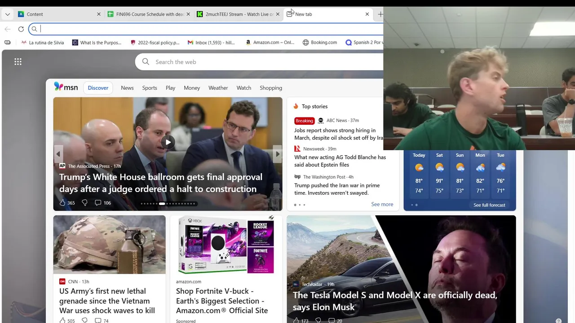The height and width of the screenshot is (323, 575).
Task: Open the tab search dropdown arrow
Action: point(8,14)
